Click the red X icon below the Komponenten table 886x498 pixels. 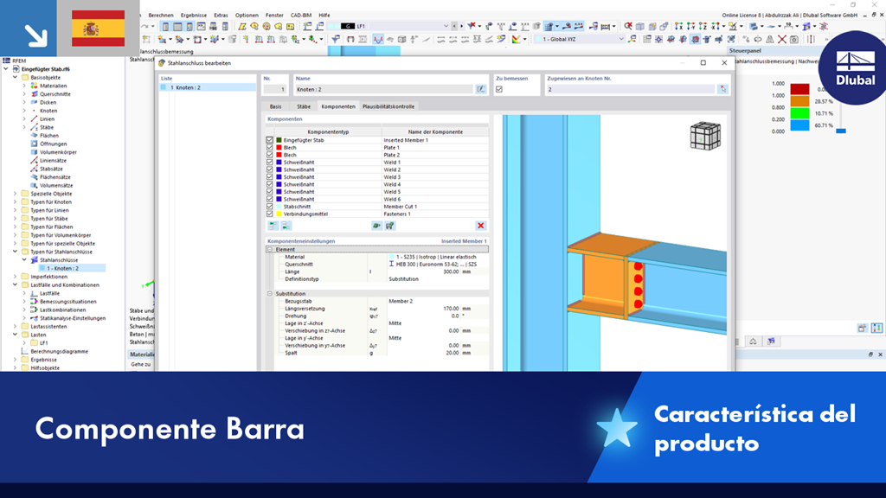pyautogui.click(x=482, y=226)
